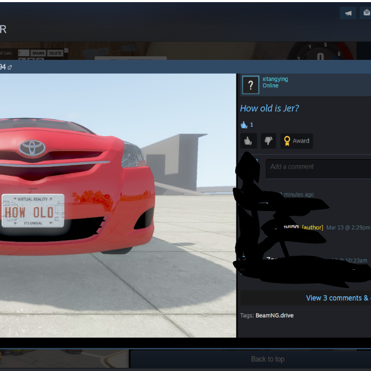This screenshot has height=371, width=371.
Task: Click the blue thumbs-up count icon
Action: (x=244, y=125)
